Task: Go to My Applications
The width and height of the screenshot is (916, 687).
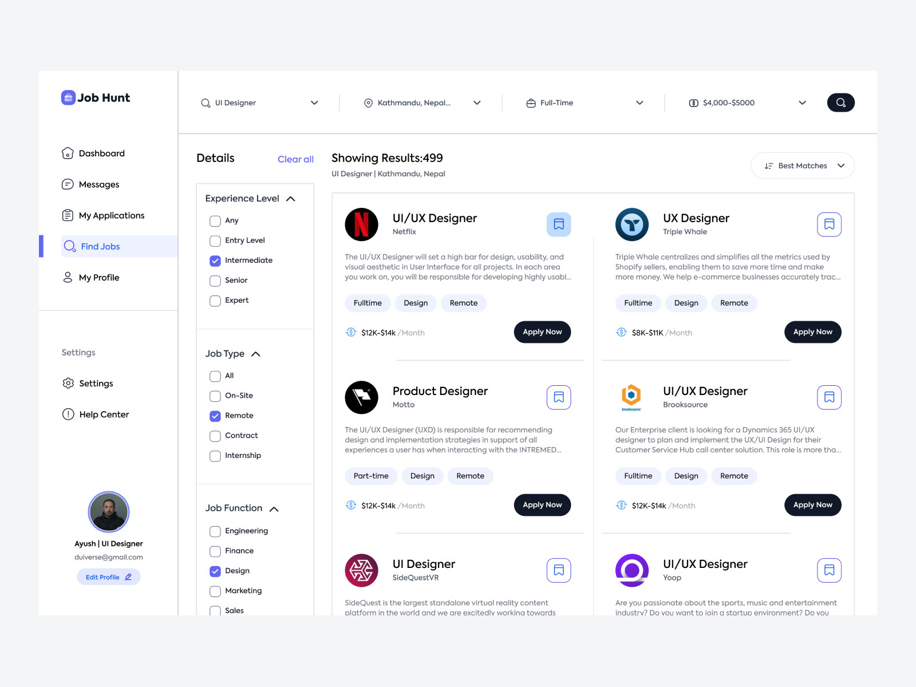Action: pos(103,215)
